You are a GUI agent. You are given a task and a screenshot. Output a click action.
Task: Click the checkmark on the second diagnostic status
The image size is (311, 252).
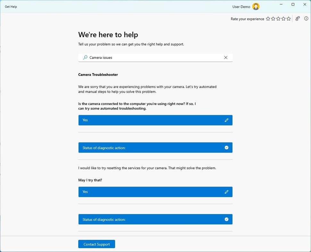(x=226, y=219)
